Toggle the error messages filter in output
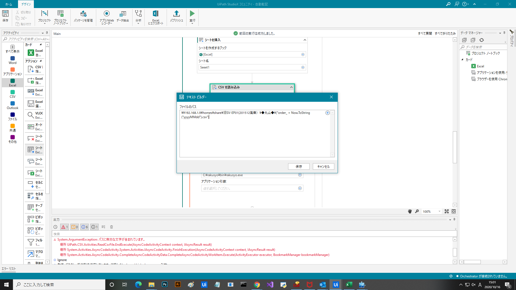This screenshot has width=516, height=290. (64, 227)
